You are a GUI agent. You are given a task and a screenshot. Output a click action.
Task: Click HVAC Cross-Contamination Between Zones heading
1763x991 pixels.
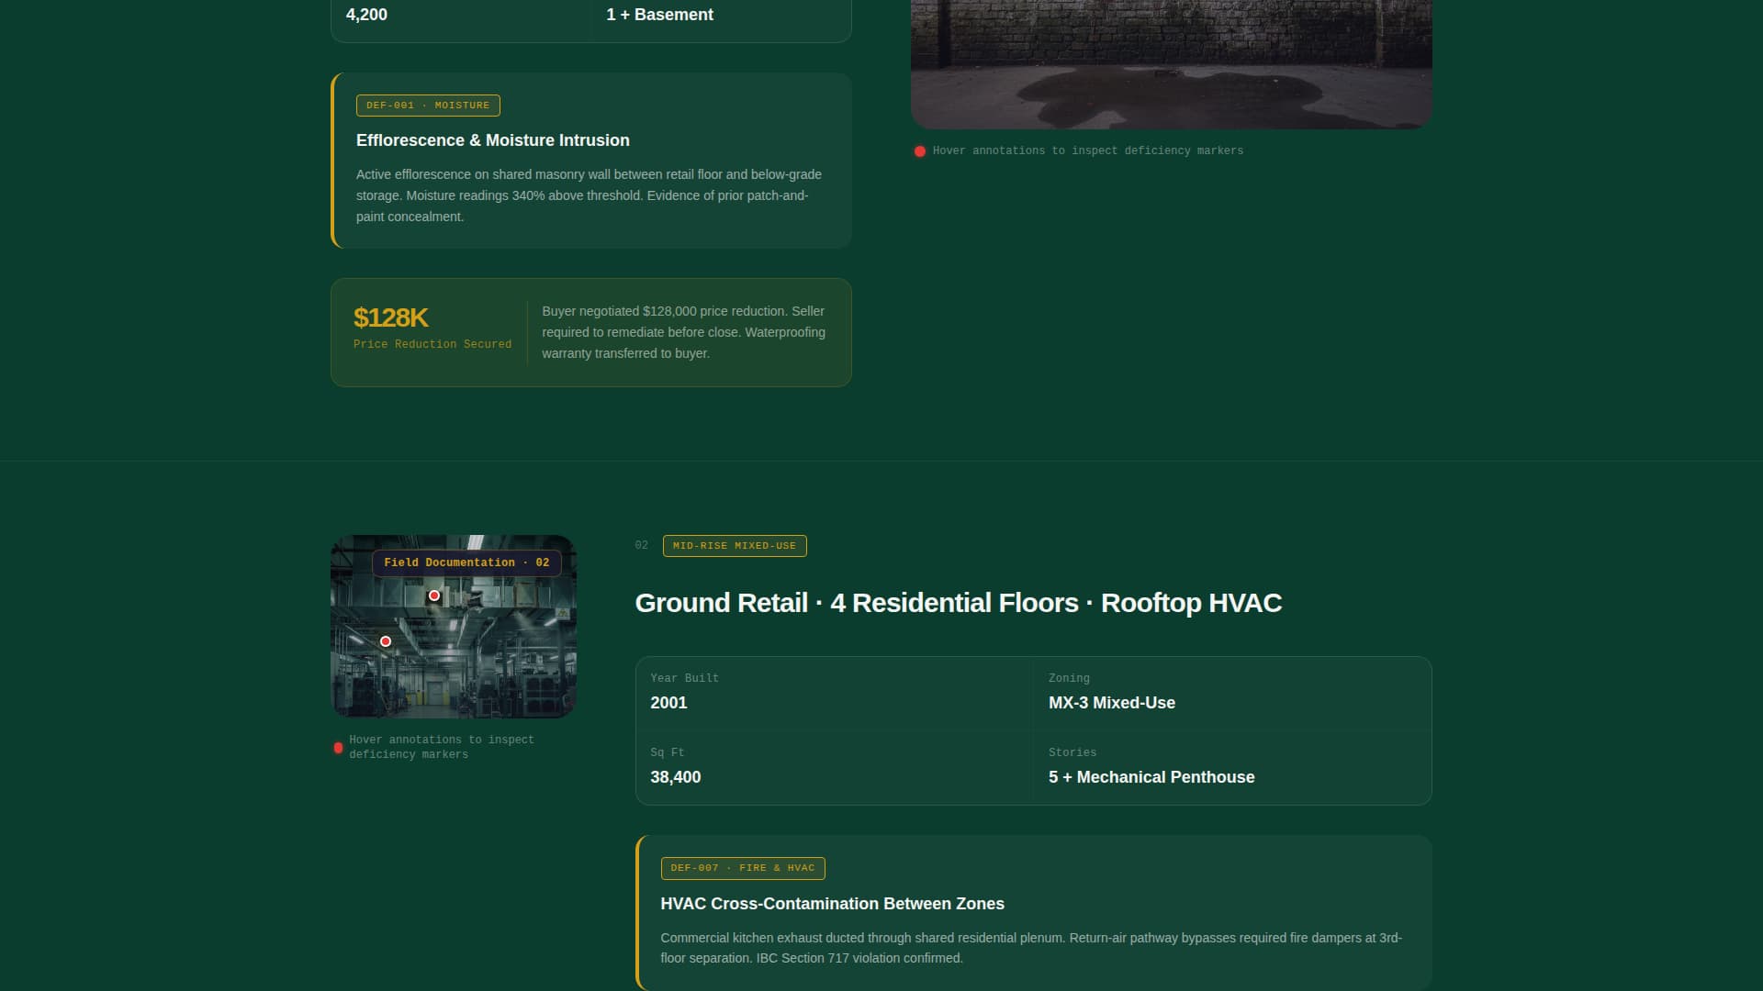832,904
